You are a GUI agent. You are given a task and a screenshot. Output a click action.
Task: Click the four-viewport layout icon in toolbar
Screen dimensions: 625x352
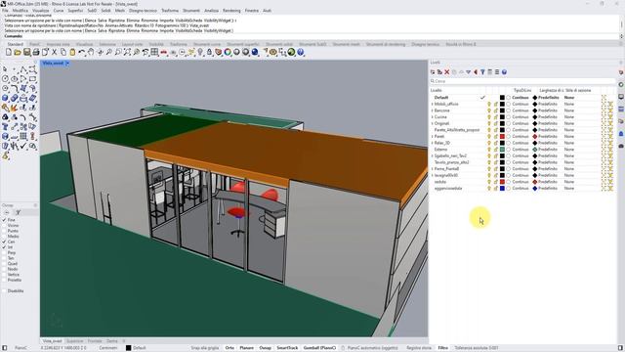click(x=154, y=52)
